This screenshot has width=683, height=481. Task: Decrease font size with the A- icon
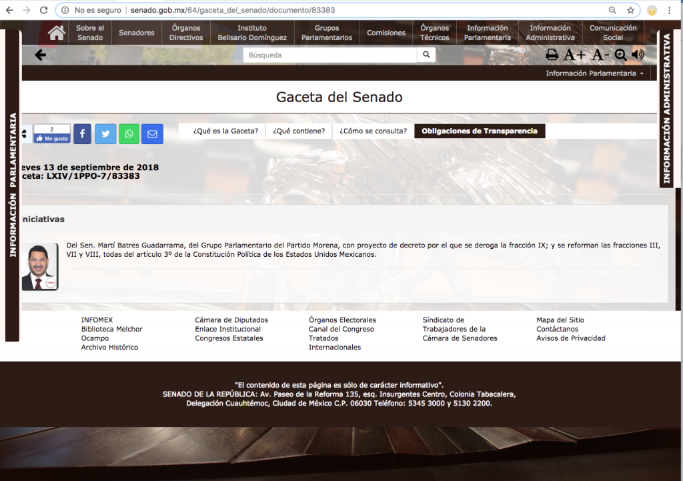pyautogui.click(x=600, y=55)
